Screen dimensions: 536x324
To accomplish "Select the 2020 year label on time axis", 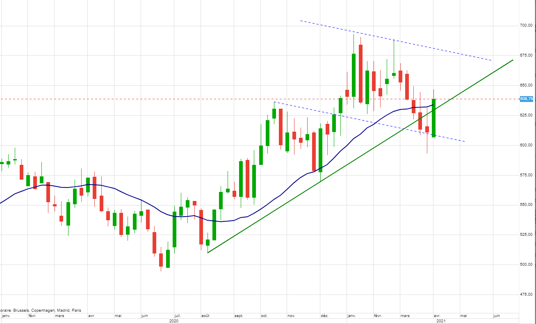I will point(173,321).
